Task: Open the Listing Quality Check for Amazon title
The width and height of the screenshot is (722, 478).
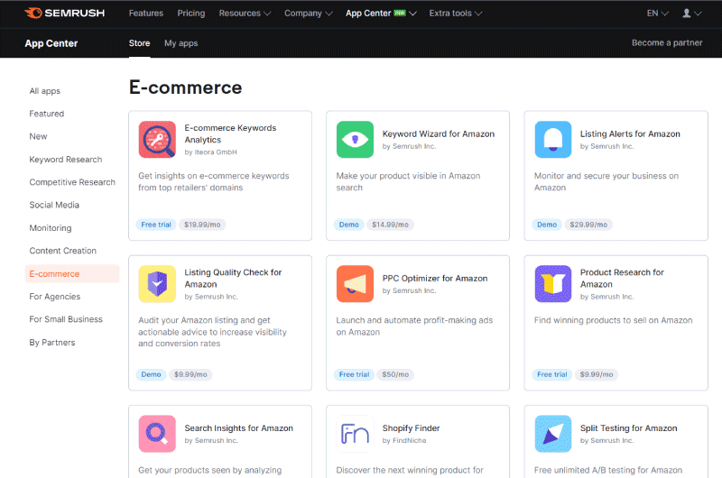Action: pyautogui.click(x=233, y=279)
